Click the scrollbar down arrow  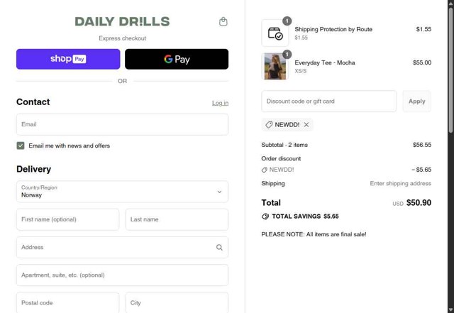tap(451, 310)
